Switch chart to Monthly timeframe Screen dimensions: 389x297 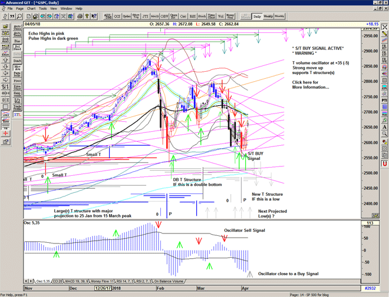coord(279,17)
